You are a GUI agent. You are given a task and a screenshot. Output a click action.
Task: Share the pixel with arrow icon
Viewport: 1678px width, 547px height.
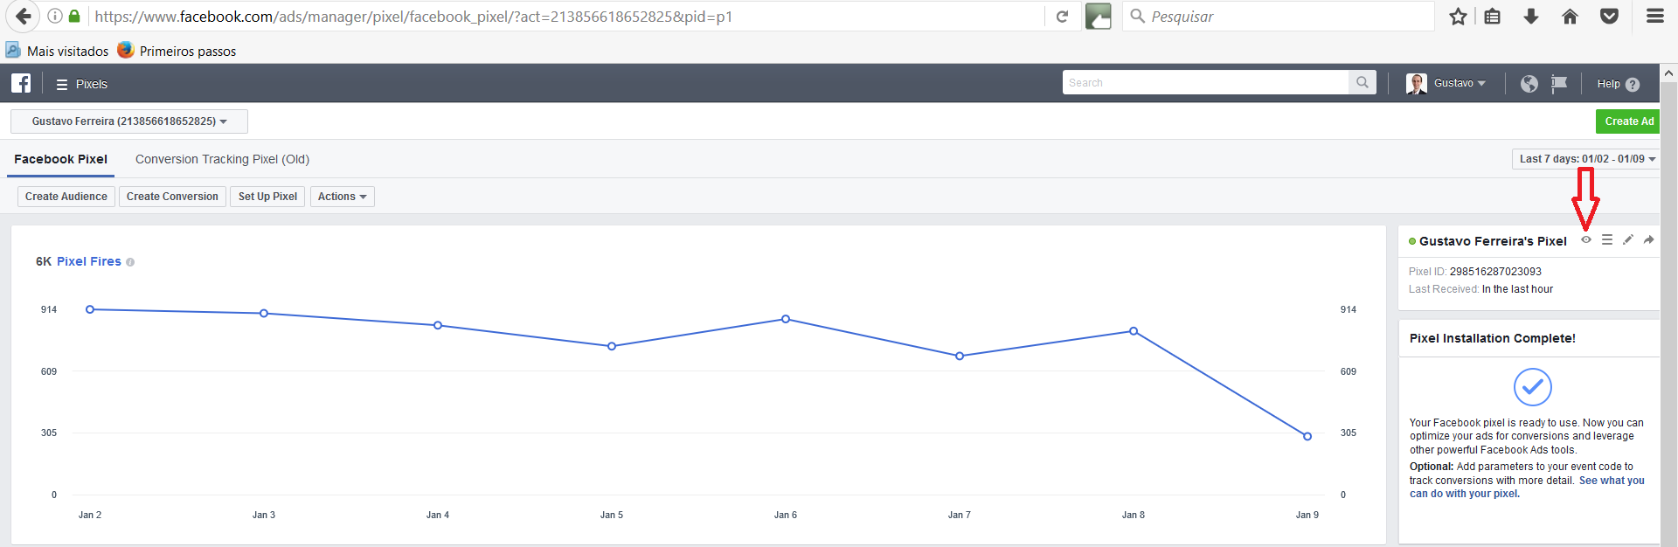pos(1648,239)
